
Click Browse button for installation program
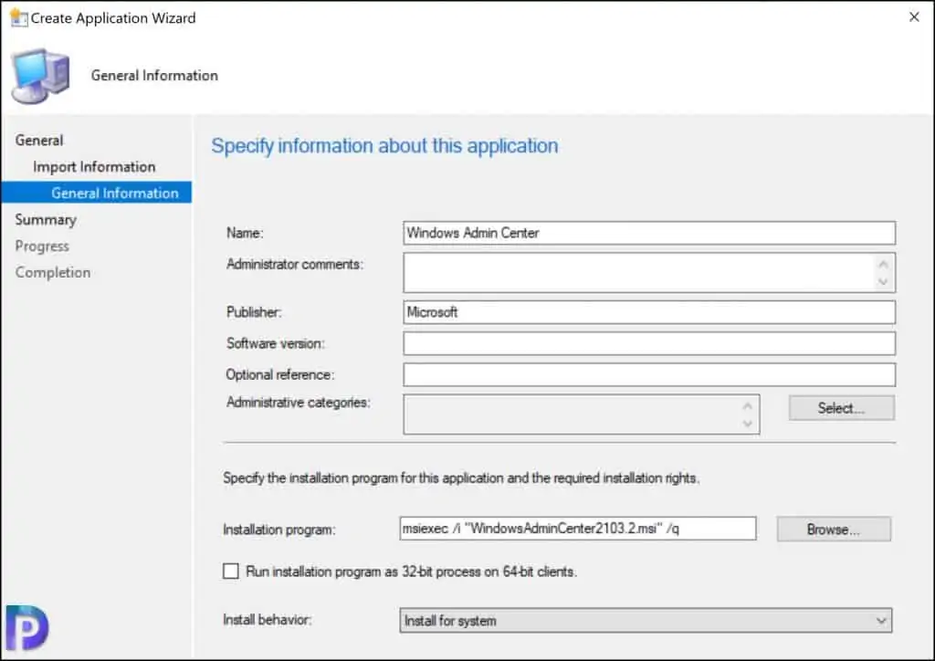(834, 530)
